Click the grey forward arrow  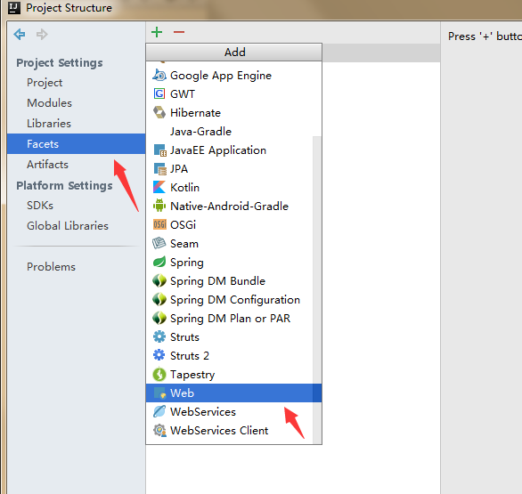click(42, 34)
